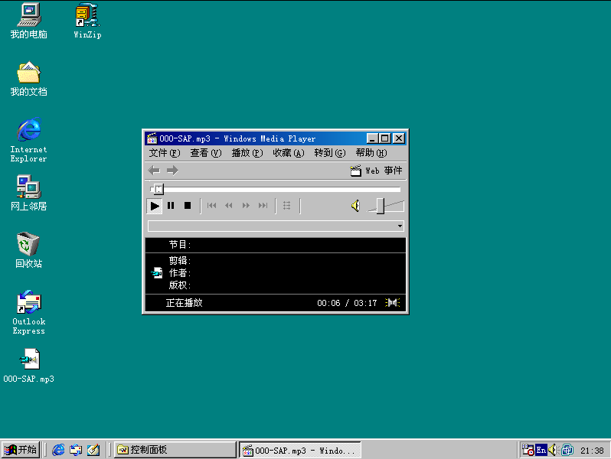Click the 00:06 / 03:17 time display
611x459 pixels.
tap(347, 303)
